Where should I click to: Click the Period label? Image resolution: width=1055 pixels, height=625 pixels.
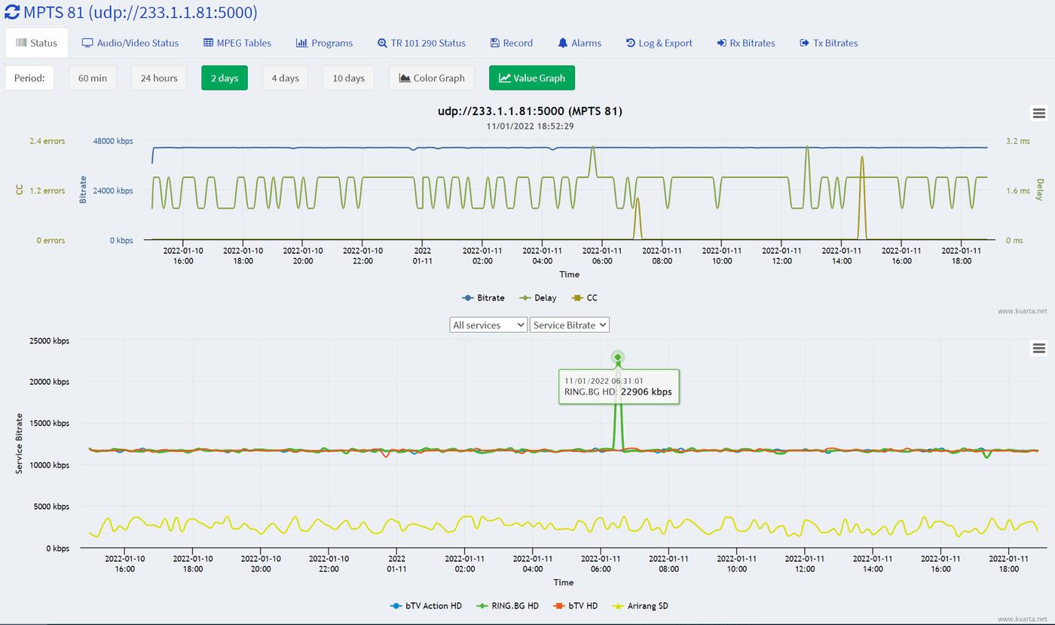click(x=29, y=78)
